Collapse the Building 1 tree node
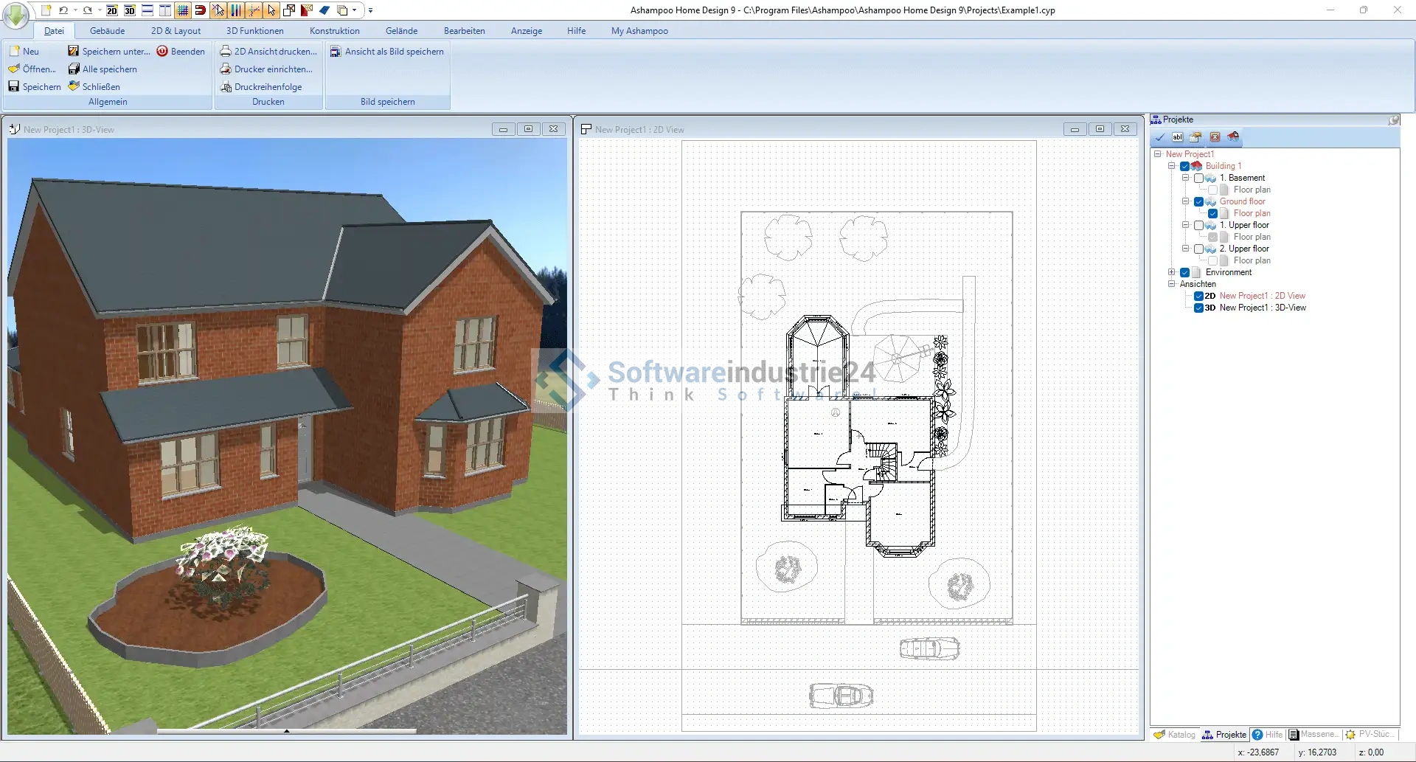 [1171, 166]
